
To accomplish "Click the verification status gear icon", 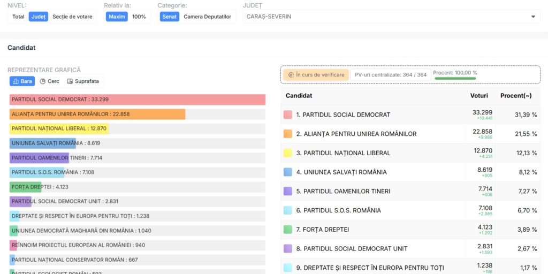I will (x=291, y=75).
